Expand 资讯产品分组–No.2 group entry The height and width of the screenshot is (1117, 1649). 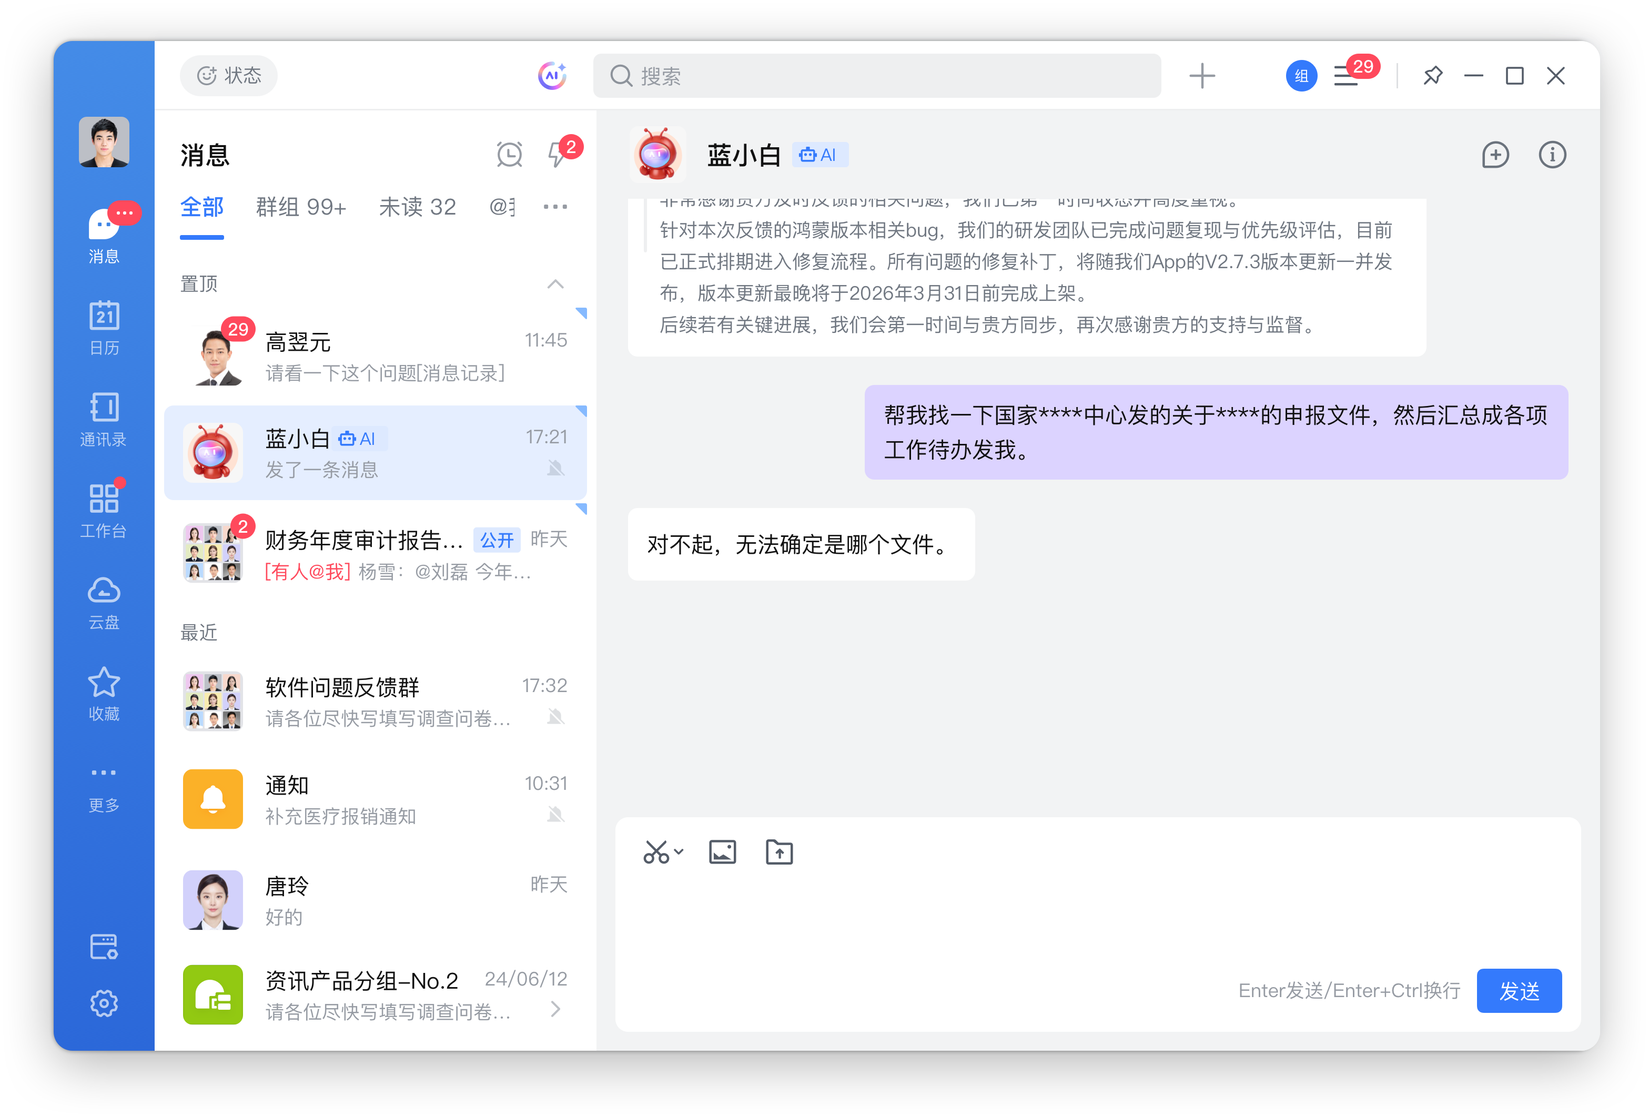[555, 1009]
